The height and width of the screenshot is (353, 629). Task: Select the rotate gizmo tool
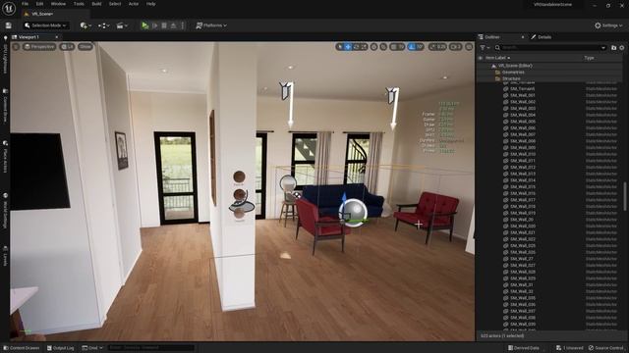356,47
